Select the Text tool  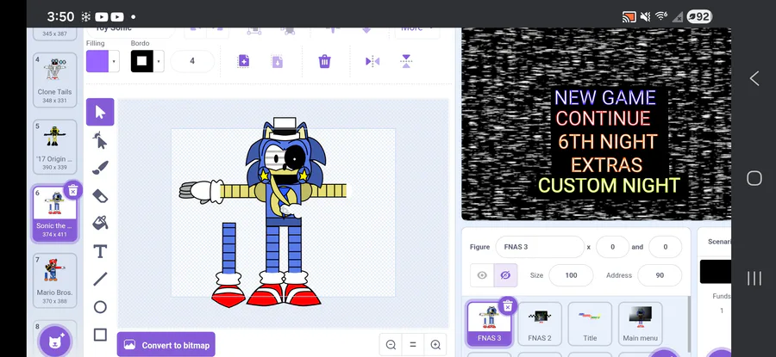tap(100, 251)
